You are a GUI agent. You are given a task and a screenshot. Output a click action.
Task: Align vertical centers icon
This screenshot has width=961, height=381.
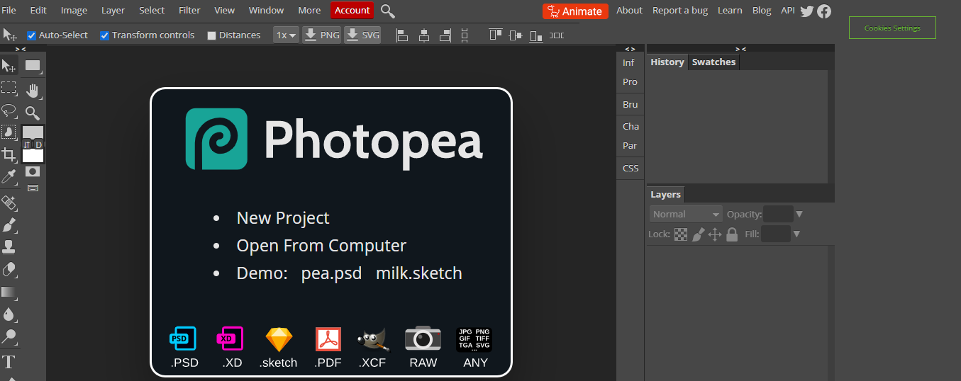pyautogui.click(x=516, y=35)
